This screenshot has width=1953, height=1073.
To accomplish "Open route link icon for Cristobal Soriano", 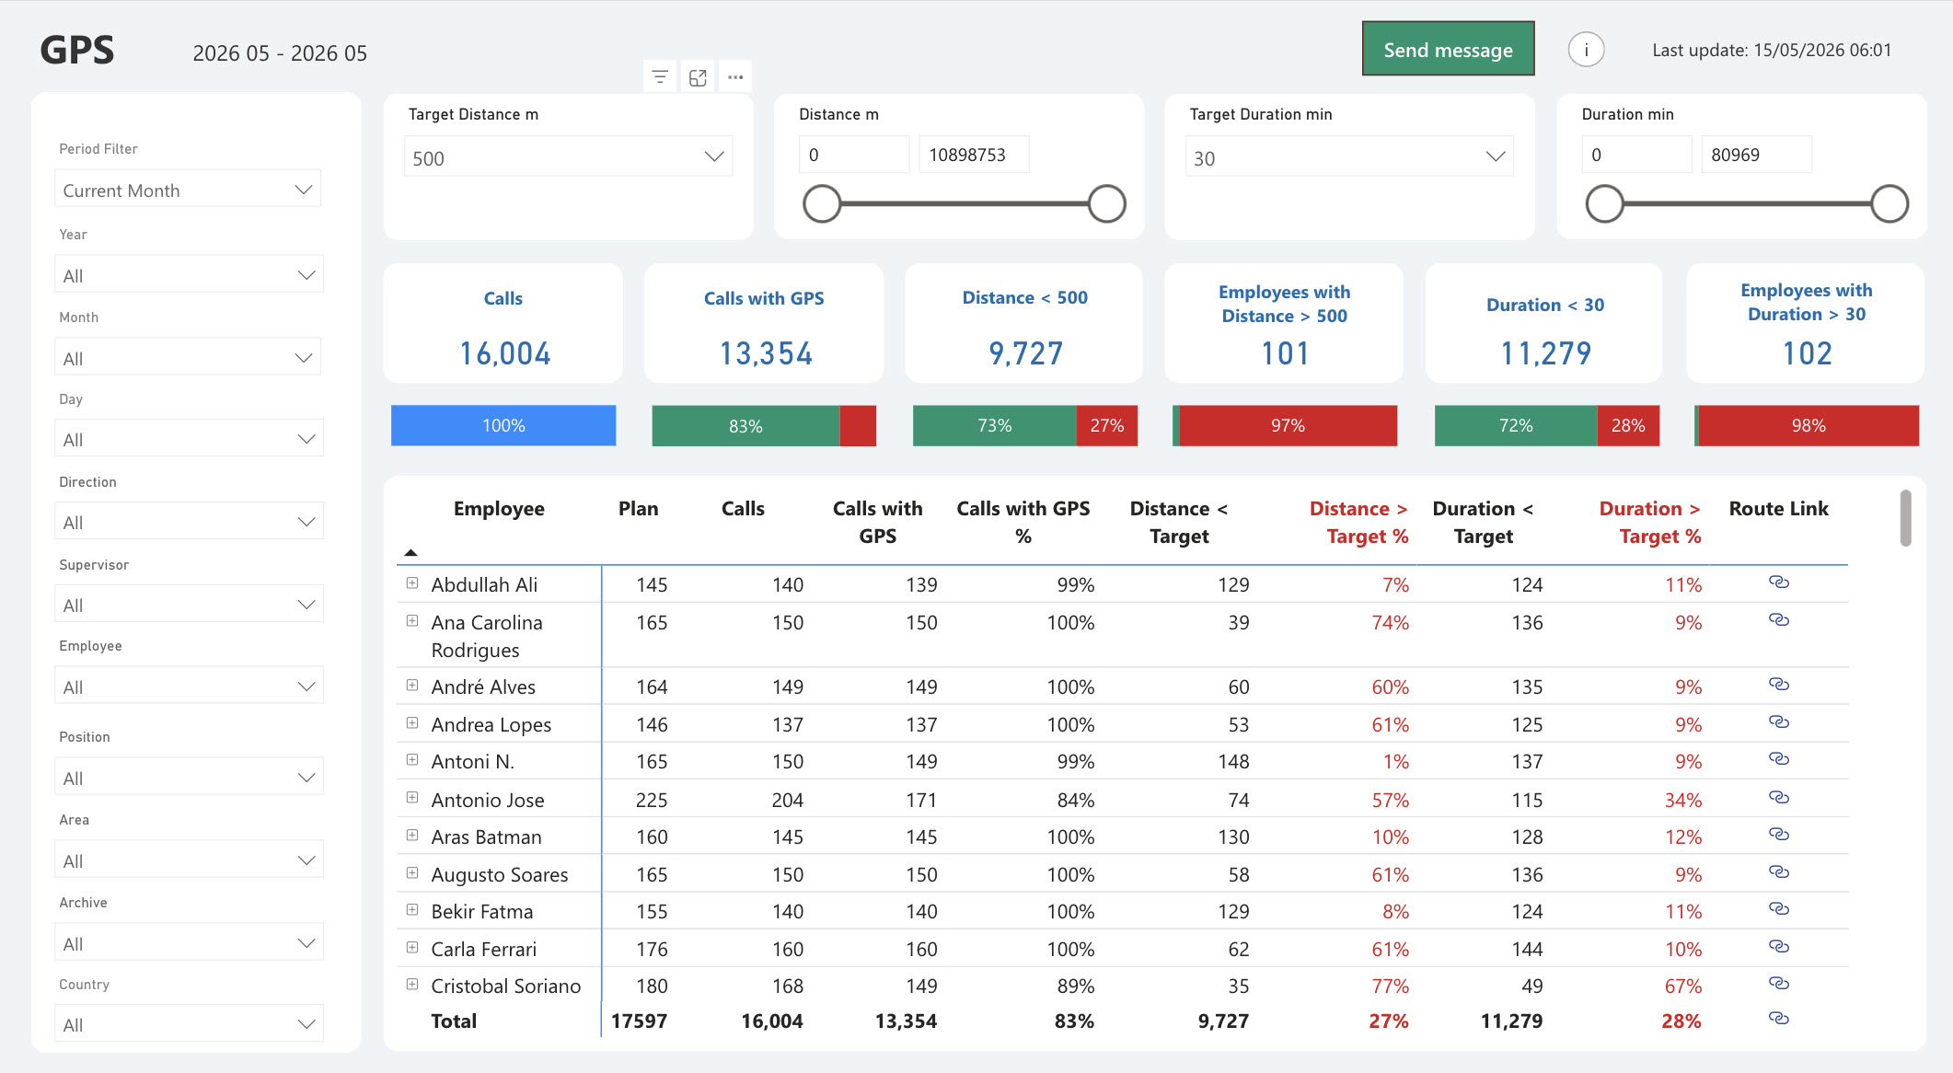I will (x=1778, y=984).
